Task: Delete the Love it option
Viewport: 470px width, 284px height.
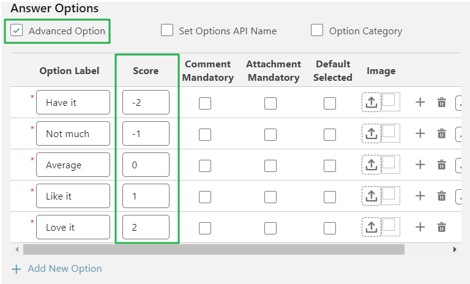Action: click(x=441, y=227)
